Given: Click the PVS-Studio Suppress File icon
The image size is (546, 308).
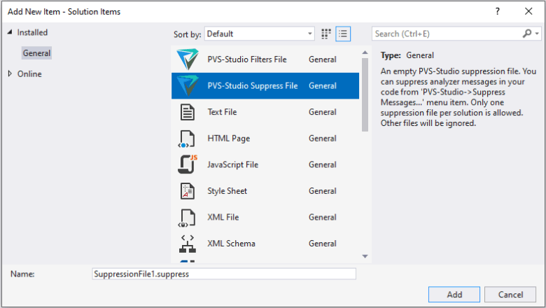Looking at the screenshot, I should coord(188,85).
